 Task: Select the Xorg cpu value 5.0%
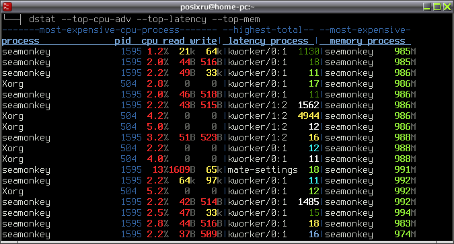pyautogui.click(x=158, y=127)
